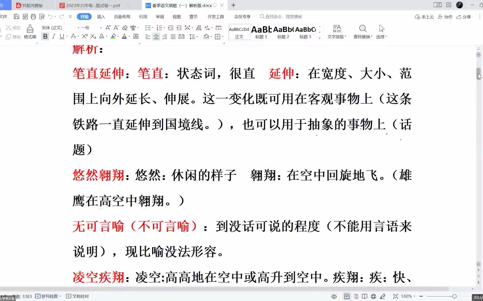Click the Undo arrow icon
Image resolution: width=483 pixels, height=301 pixels.
point(50,17)
